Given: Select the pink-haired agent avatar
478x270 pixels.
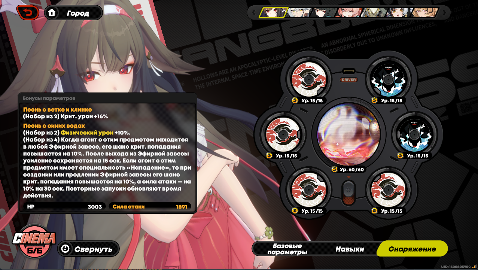Looking at the screenshot, I should 350,13.
